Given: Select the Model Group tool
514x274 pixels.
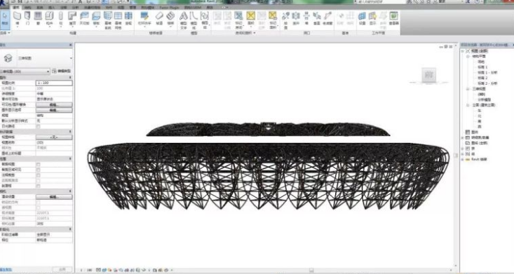Looking at the screenshot, I should [x=205, y=20].
